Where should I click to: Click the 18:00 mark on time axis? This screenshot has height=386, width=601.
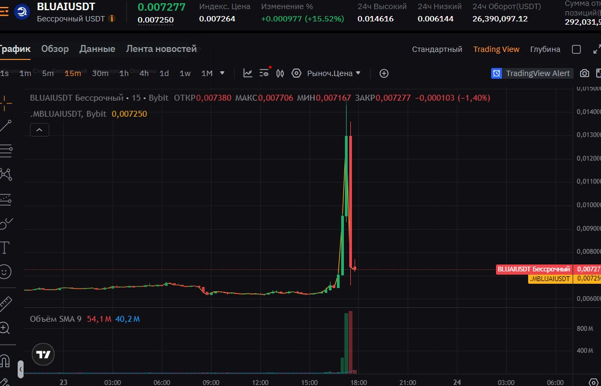click(x=359, y=382)
